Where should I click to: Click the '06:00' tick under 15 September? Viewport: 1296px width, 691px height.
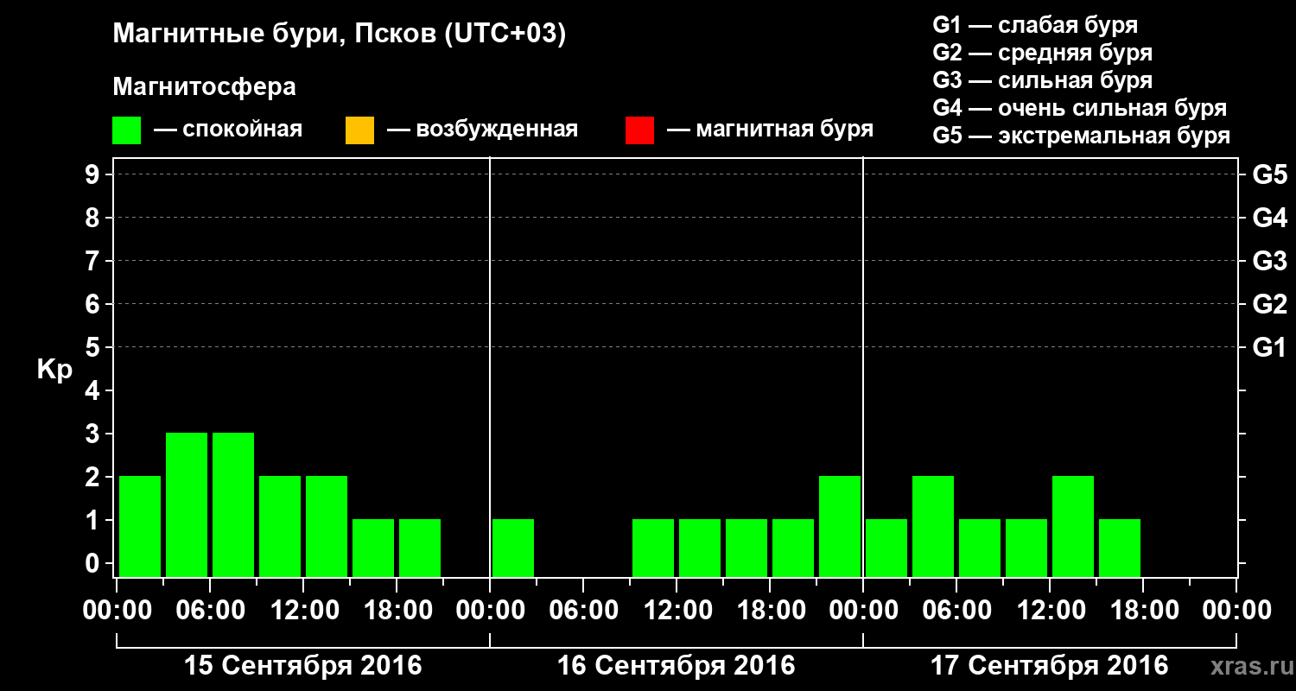[x=210, y=611]
